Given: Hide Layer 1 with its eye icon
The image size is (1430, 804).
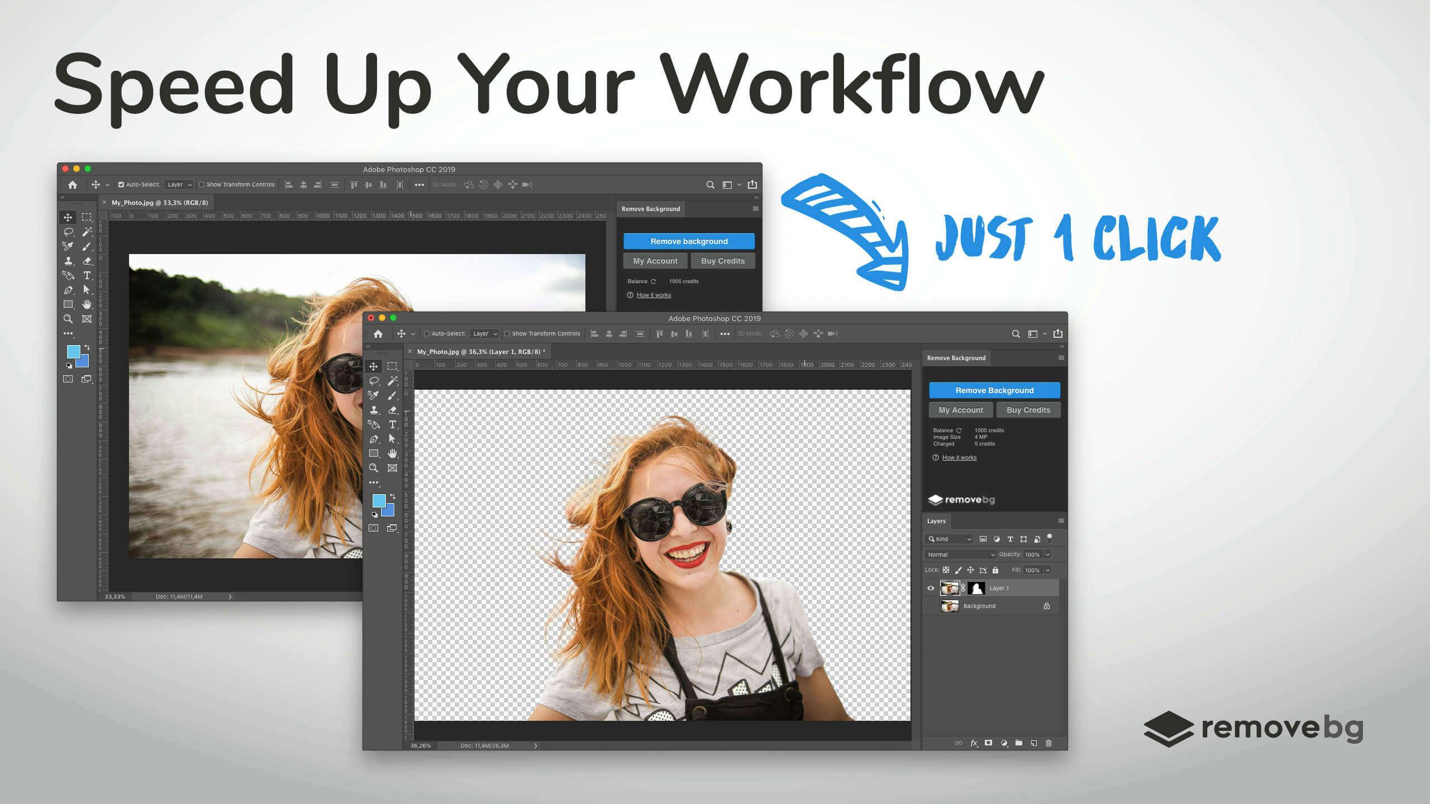Looking at the screenshot, I should point(931,588).
